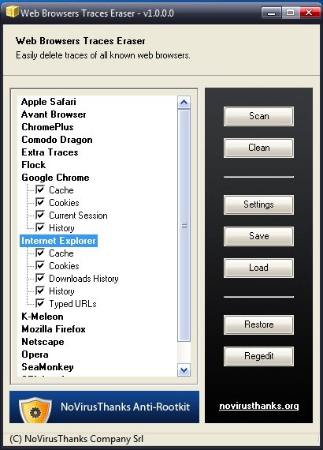Select Google Chrome tree node
Viewport: 323px width, 450px height.
tap(55, 178)
